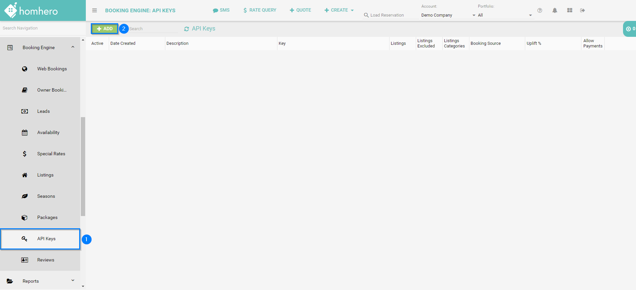Collapse the Booking Engine section
The height and width of the screenshot is (290, 636).
73,47
